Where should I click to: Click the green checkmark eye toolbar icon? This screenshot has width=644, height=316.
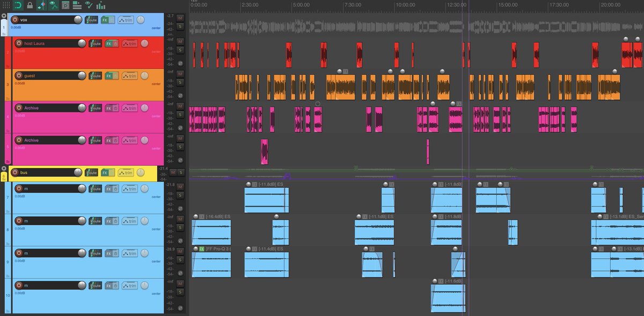pyautogui.click(x=89, y=5)
